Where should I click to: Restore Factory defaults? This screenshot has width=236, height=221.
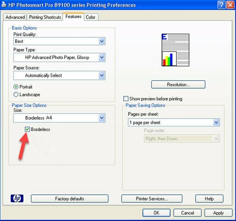tap(69, 199)
